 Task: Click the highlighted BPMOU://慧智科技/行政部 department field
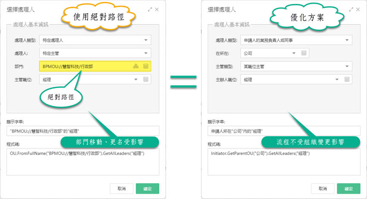(95, 66)
